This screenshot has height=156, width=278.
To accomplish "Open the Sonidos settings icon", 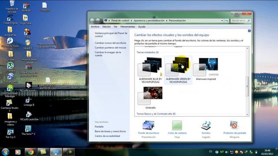I will pos(206,126).
